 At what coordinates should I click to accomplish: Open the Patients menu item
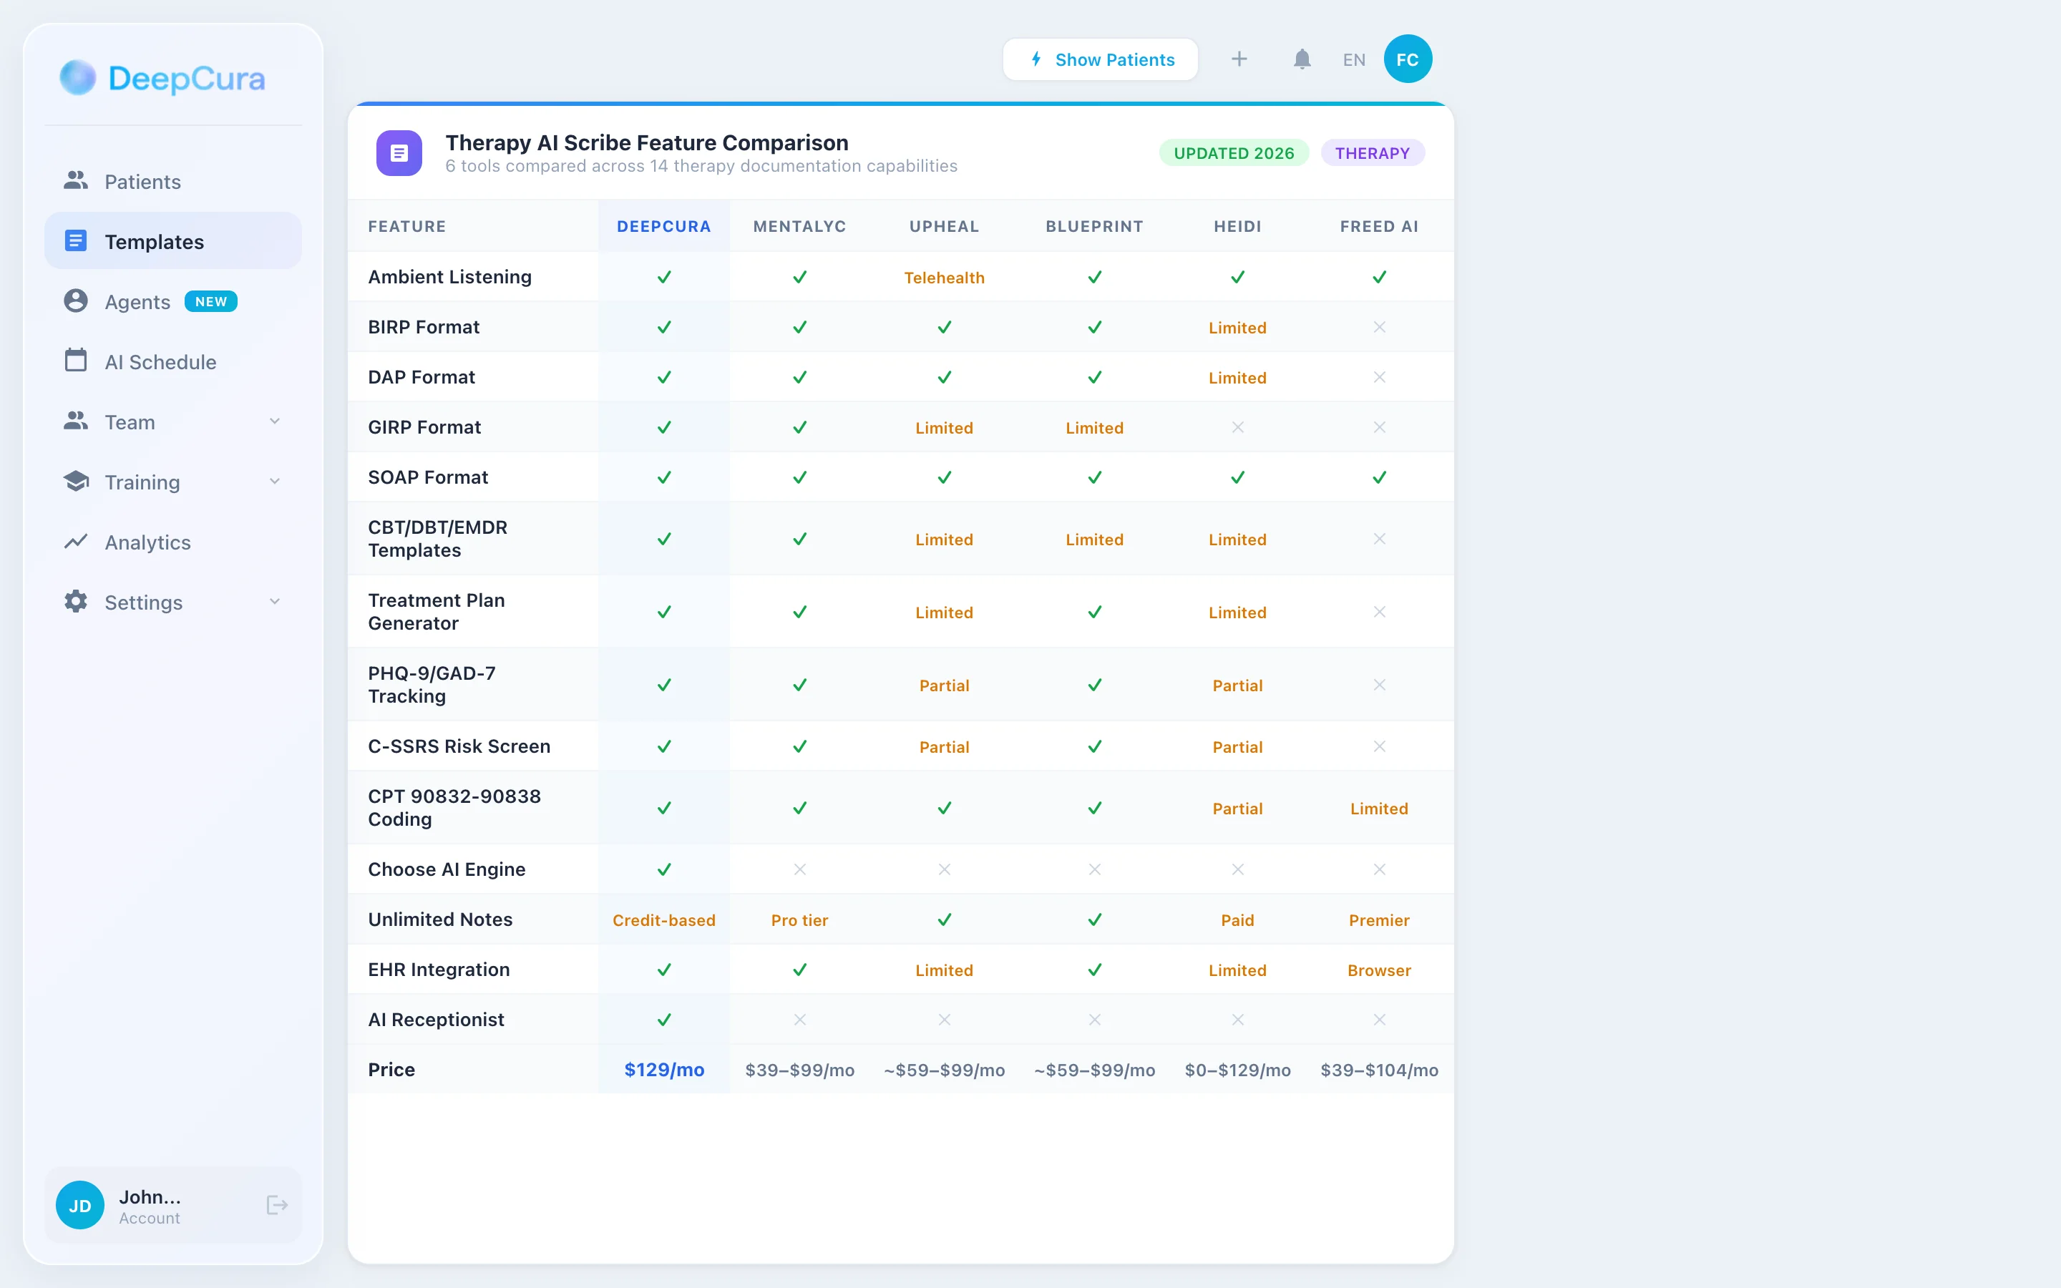[142, 182]
